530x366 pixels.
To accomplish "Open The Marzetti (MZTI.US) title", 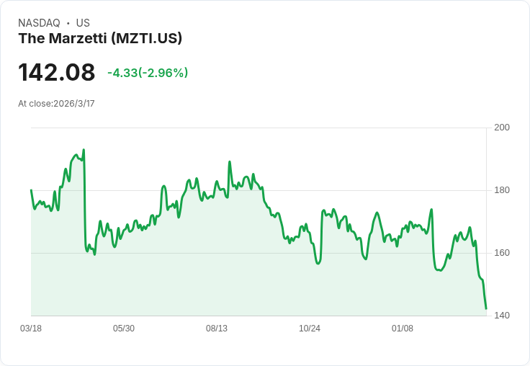I will [x=100, y=39].
